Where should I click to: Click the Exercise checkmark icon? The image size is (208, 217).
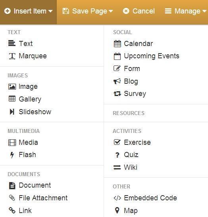117,142
